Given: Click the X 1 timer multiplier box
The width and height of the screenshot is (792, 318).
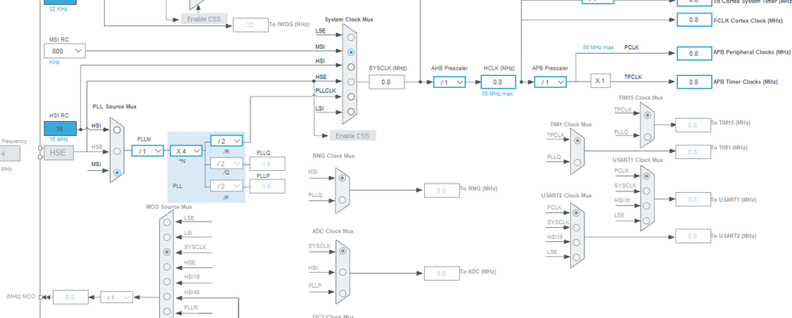Looking at the screenshot, I should coord(601,81).
